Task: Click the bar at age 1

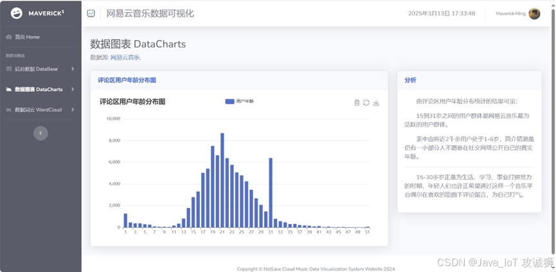Action: (x=125, y=221)
